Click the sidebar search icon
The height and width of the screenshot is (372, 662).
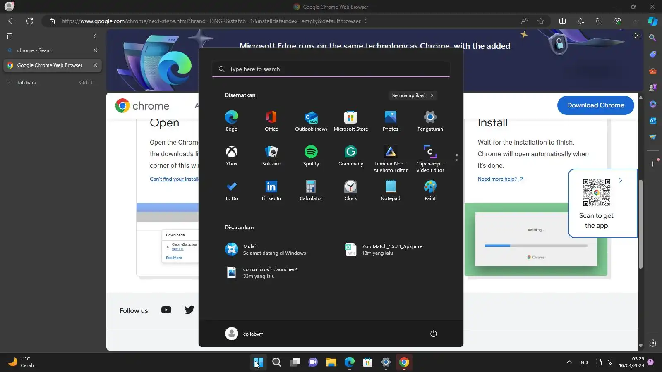tap(652, 38)
